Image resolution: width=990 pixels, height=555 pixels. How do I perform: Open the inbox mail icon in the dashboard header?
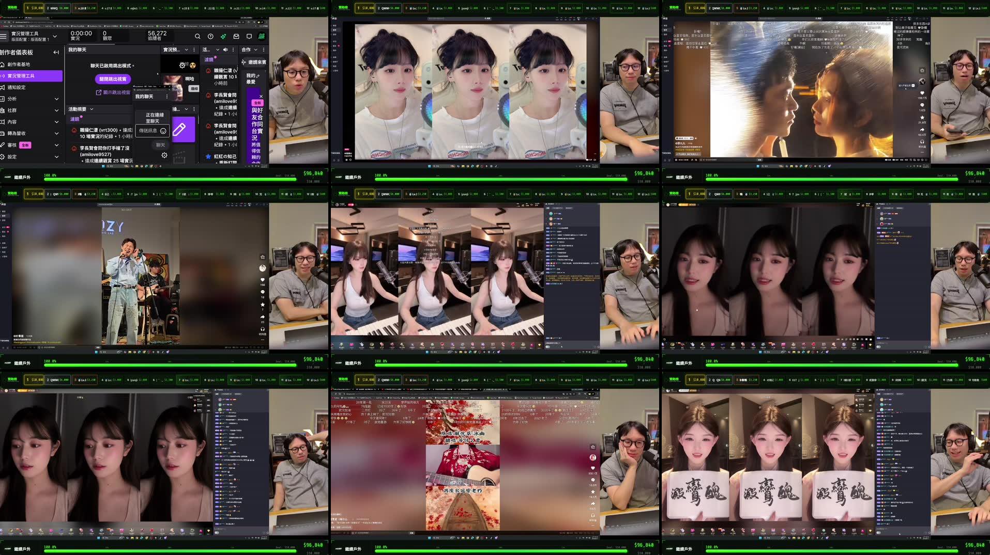coord(236,37)
